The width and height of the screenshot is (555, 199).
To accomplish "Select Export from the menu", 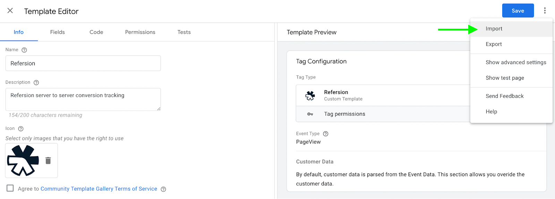I will pyautogui.click(x=511, y=44).
